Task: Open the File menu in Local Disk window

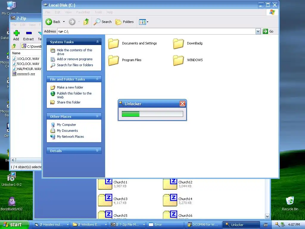Action: coord(48,12)
